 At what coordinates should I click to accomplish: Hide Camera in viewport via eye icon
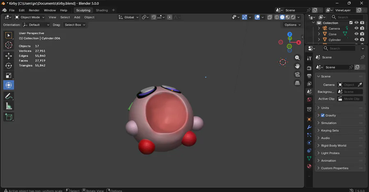pos(357,28)
